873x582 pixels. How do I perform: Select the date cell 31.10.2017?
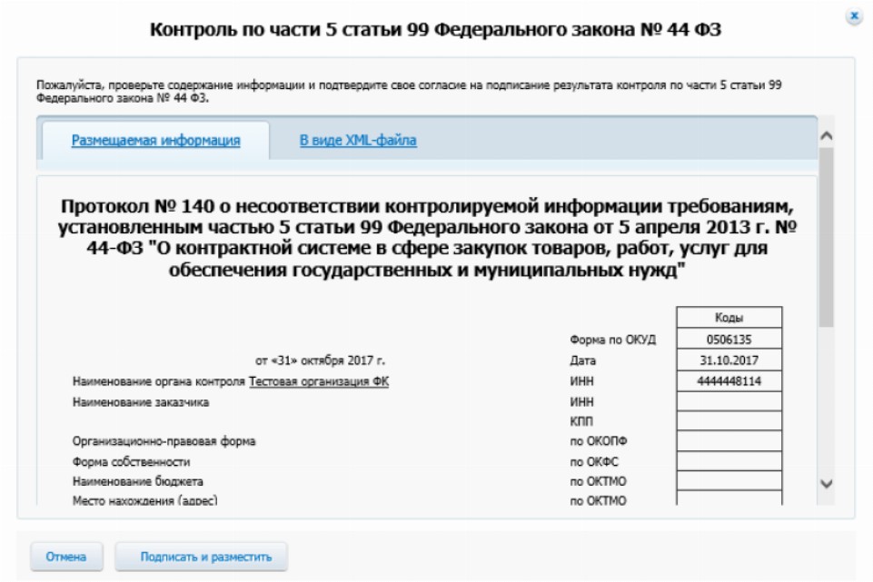pos(729,360)
